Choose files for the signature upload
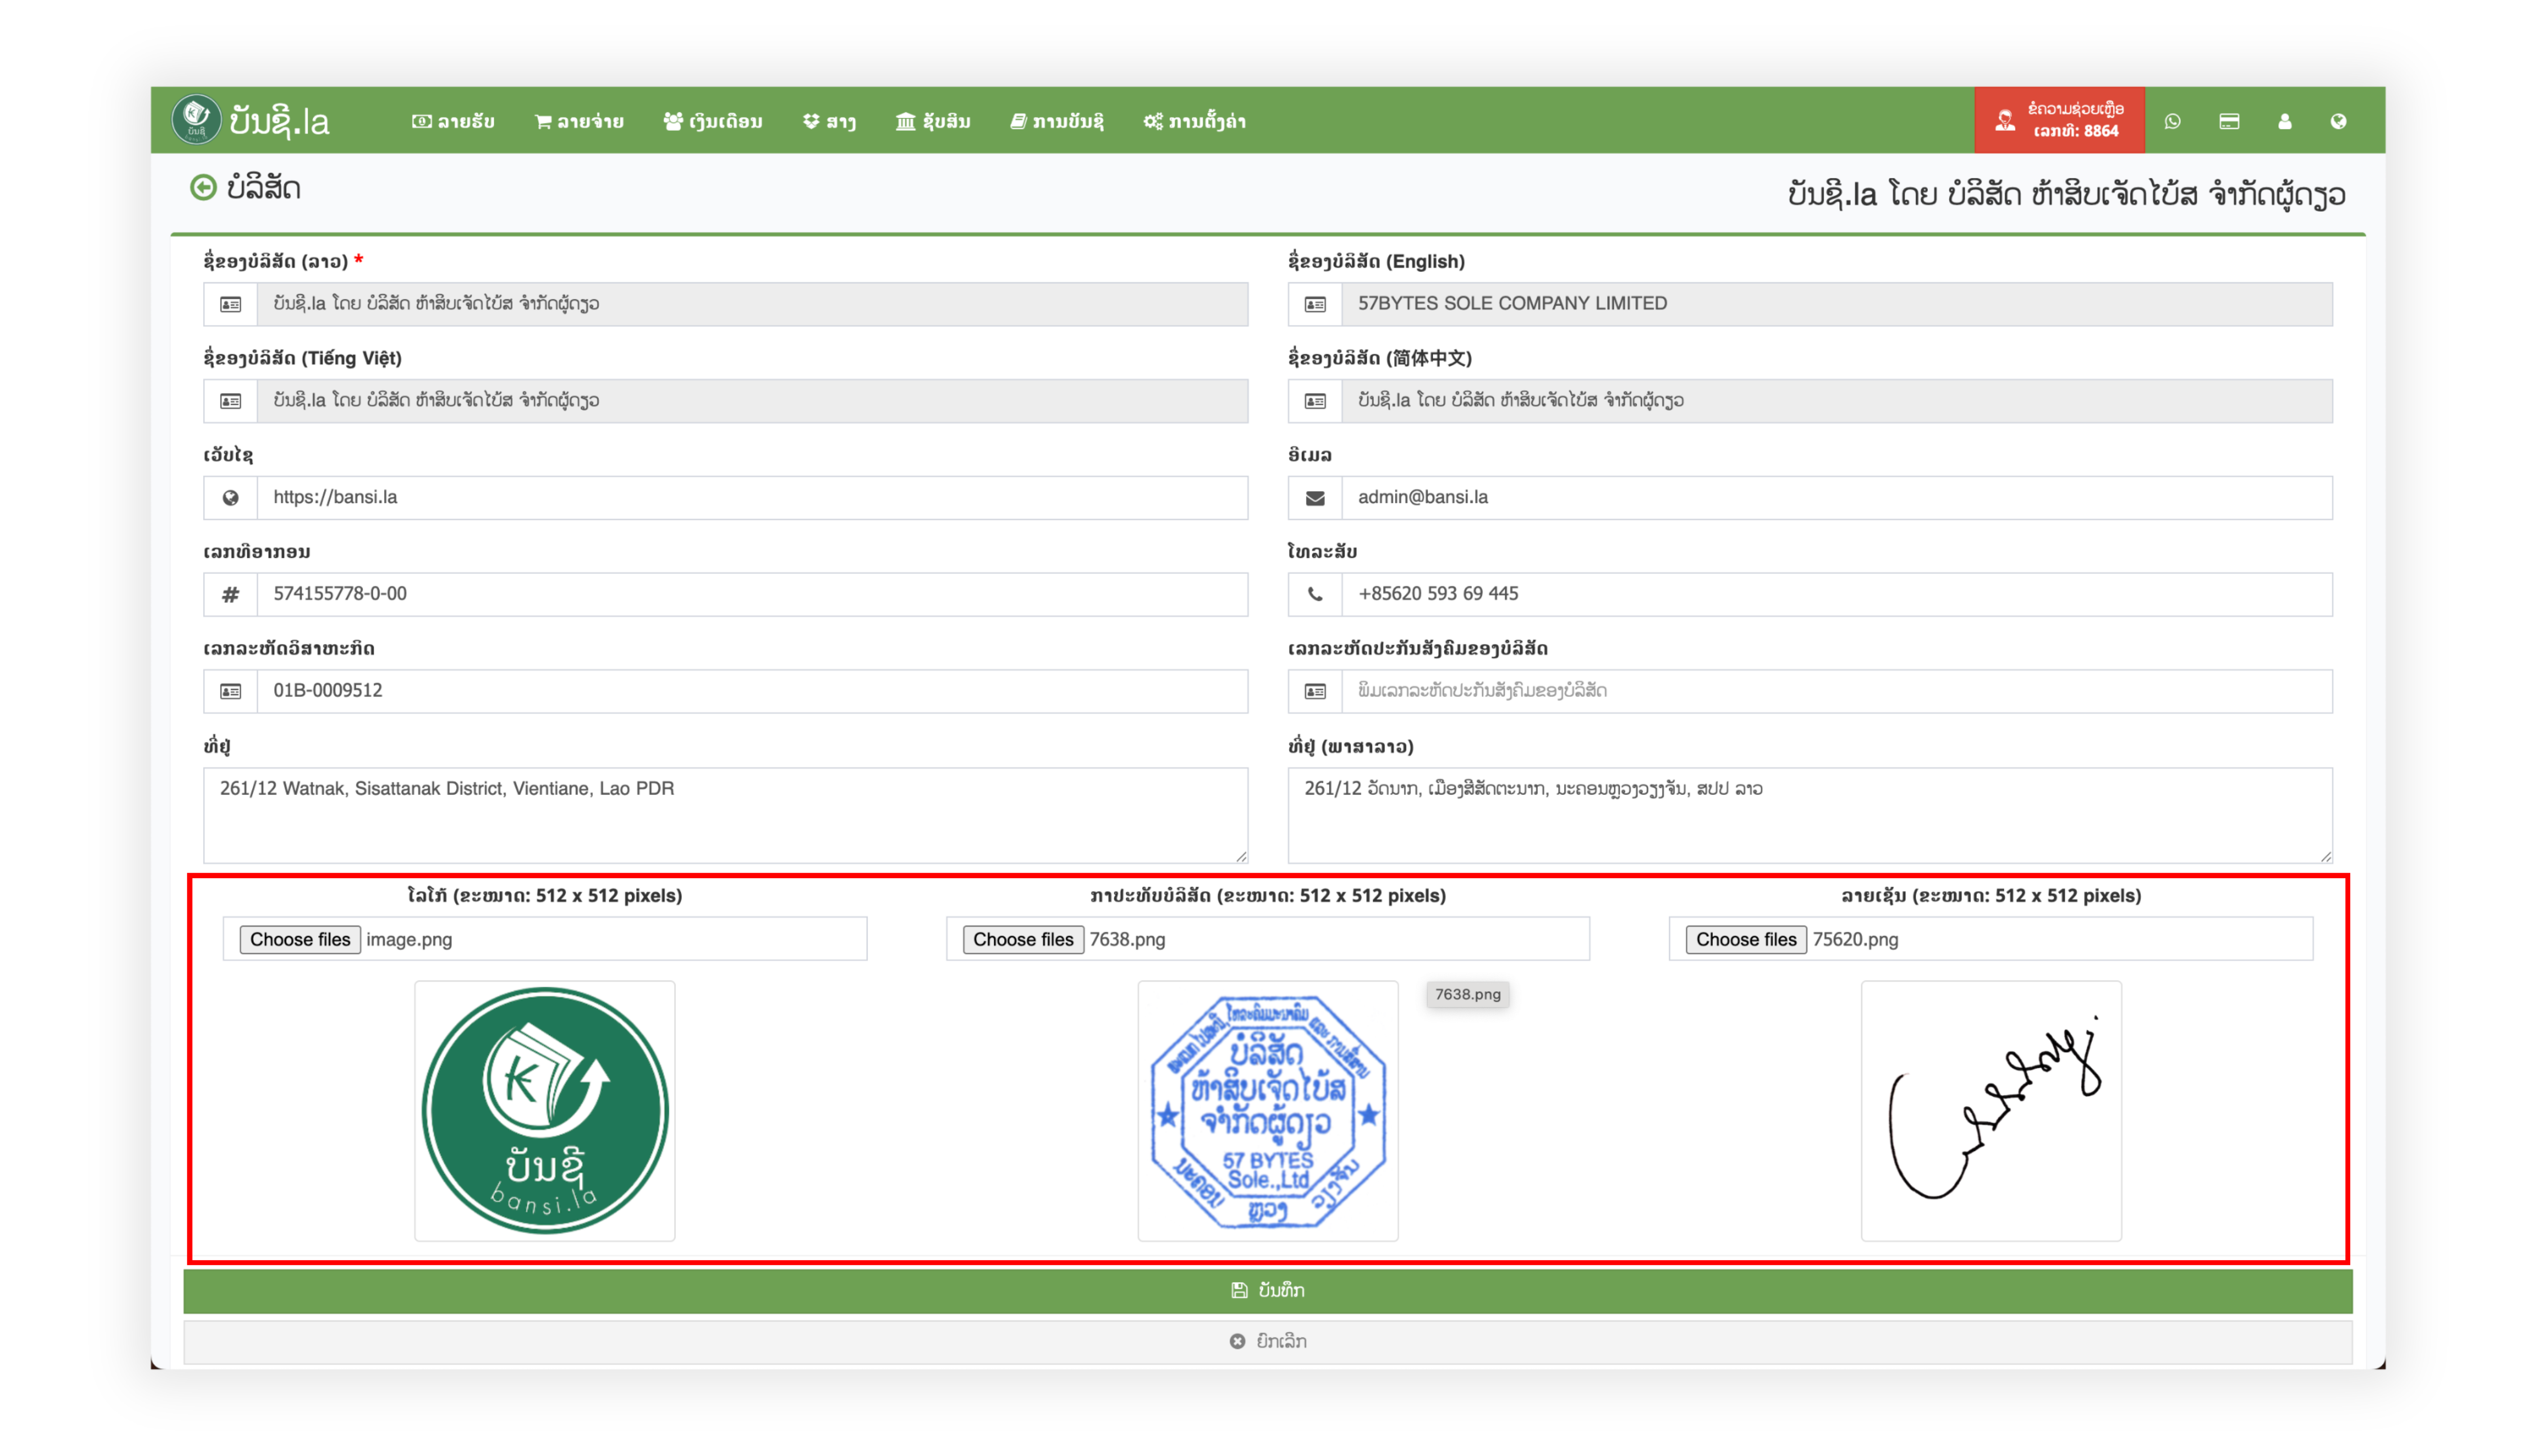This screenshot has height=1456, width=2538. click(x=1745, y=940)
